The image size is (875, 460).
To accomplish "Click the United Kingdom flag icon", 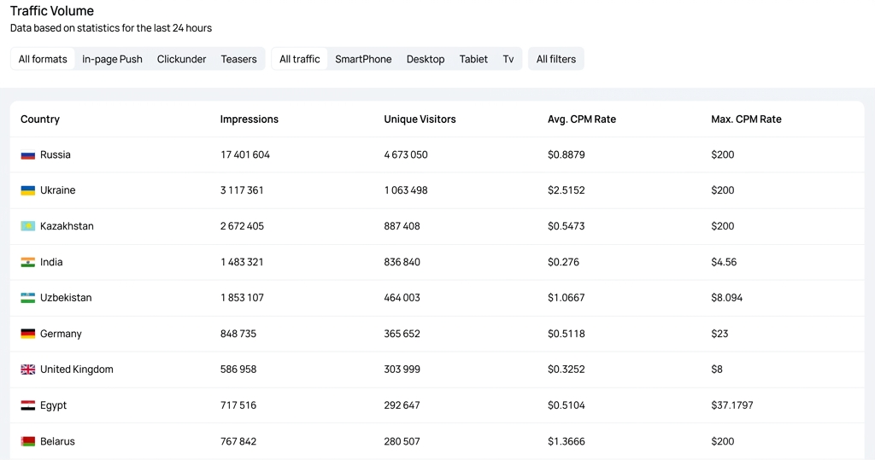I will click(x=28, y=370).
